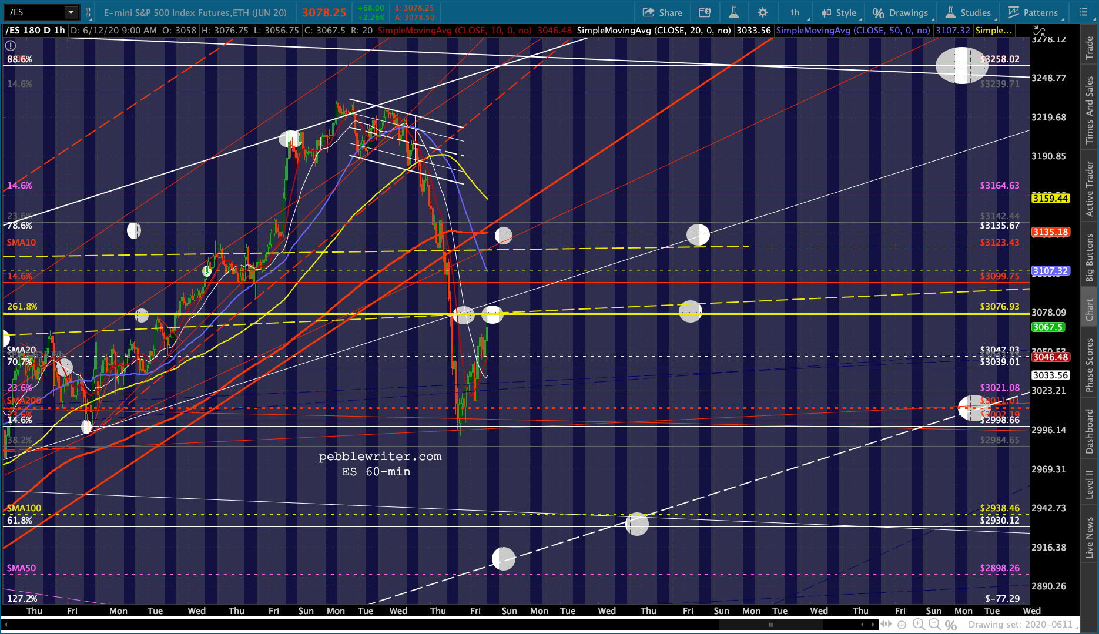Click the collapse price axis icon
Image resolution: width=1099 pixels, height=634 pixels.
(x=1039, y=31)
